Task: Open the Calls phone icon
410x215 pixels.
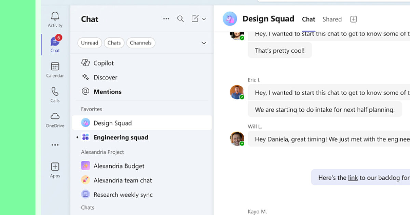Action: click(x=55, y=91)
